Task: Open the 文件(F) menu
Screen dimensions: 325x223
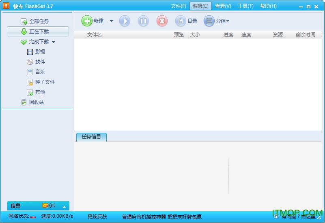Action: (179, 6)
